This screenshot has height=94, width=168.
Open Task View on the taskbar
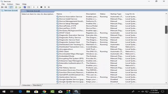[x=12, y=92]
